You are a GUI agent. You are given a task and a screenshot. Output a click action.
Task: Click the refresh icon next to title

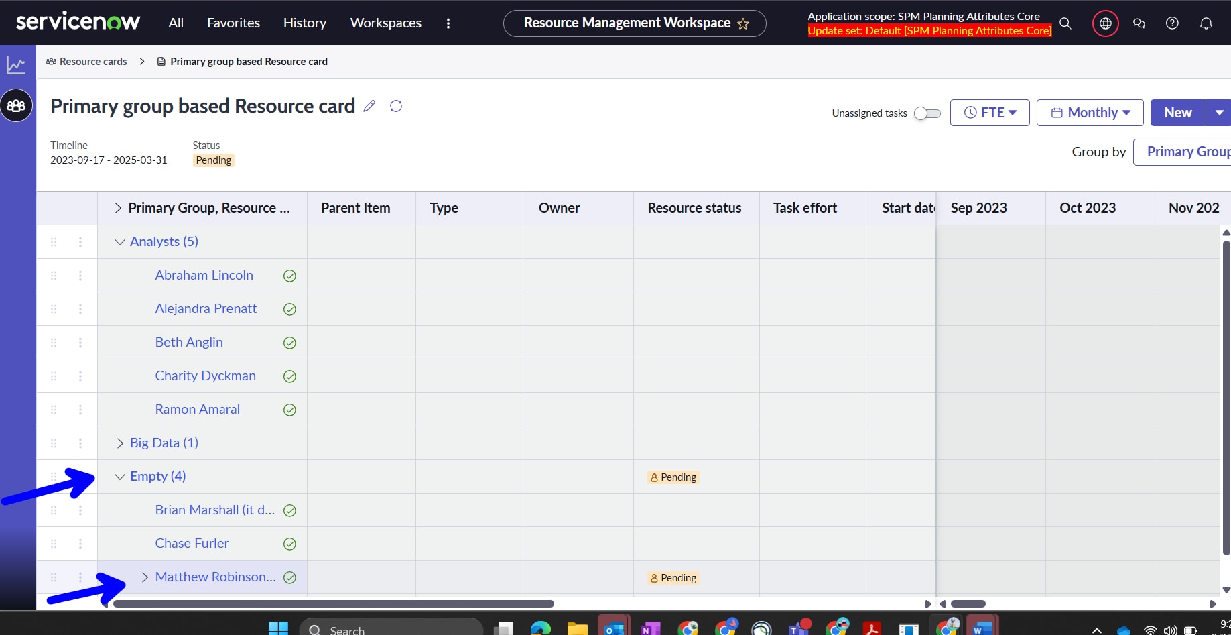[396, 106]
